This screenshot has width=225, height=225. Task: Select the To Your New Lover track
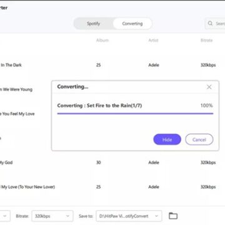click(112, 187)
